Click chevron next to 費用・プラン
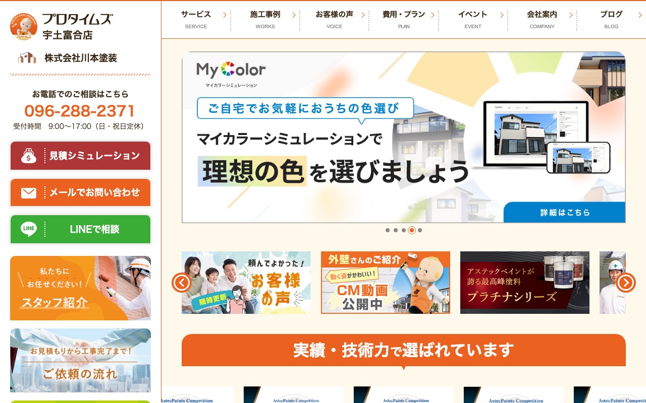The height and width of the screenshot is (403, 646). tap(433, 15)
